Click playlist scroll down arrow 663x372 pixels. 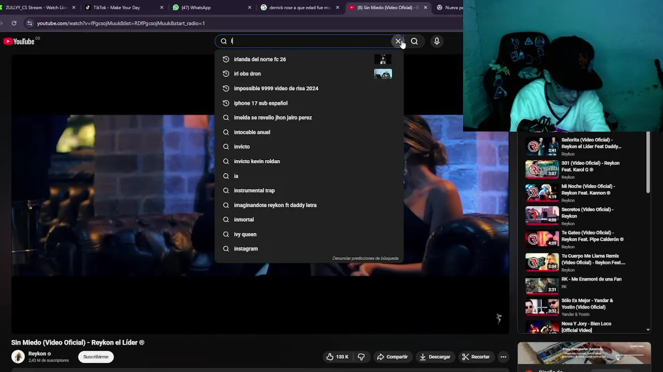point(648,330)
